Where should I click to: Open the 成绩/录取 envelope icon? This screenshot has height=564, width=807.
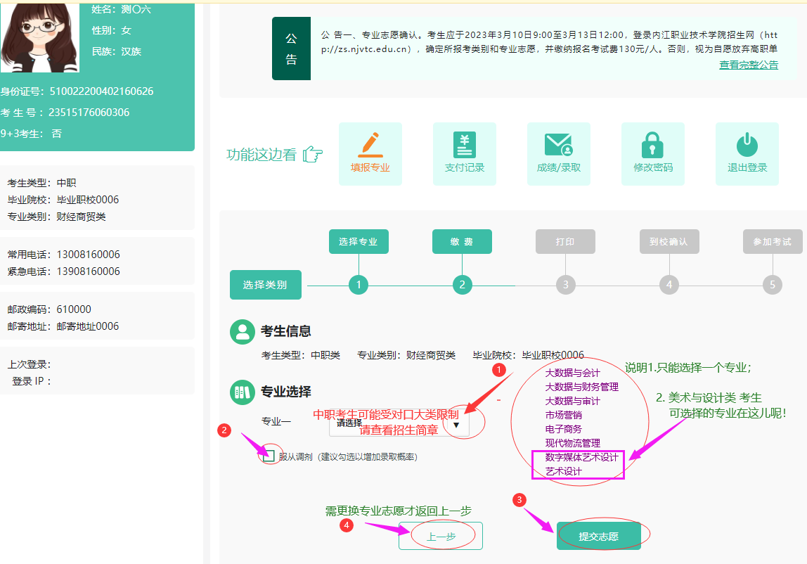click(x=558, y=145)
